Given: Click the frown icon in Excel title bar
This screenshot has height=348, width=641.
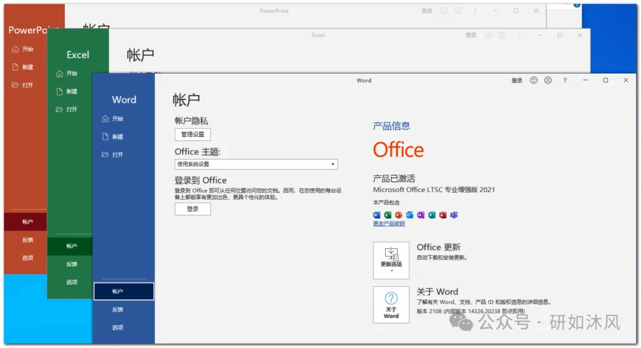Looking at the screenshot, I should 502,35.
